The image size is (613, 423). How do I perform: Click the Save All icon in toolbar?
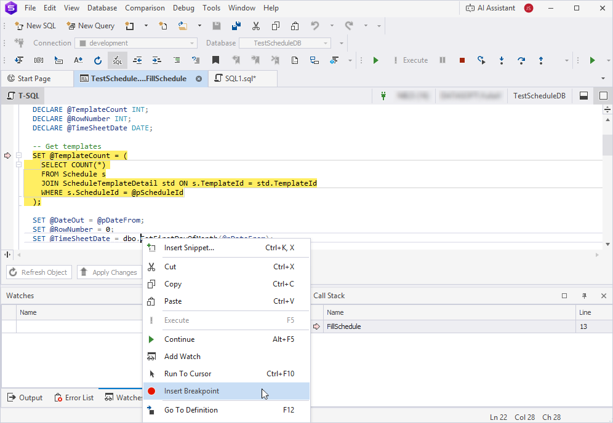point(236,26)
